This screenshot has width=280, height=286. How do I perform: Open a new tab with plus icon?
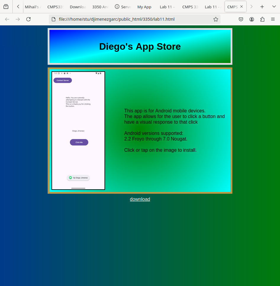point(262,7)
